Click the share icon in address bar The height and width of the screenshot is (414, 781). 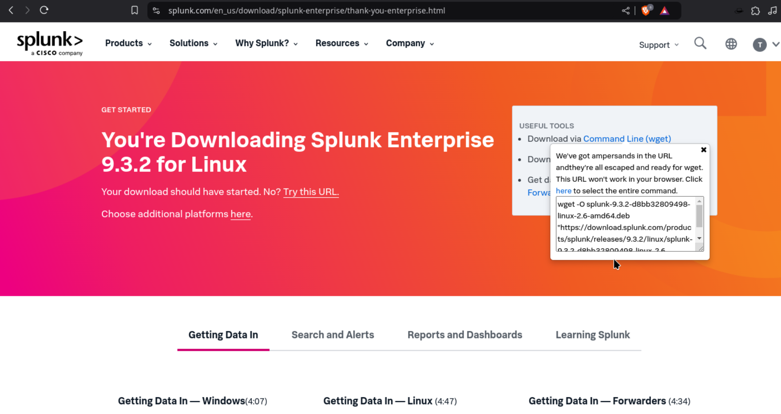pos(626,10)
